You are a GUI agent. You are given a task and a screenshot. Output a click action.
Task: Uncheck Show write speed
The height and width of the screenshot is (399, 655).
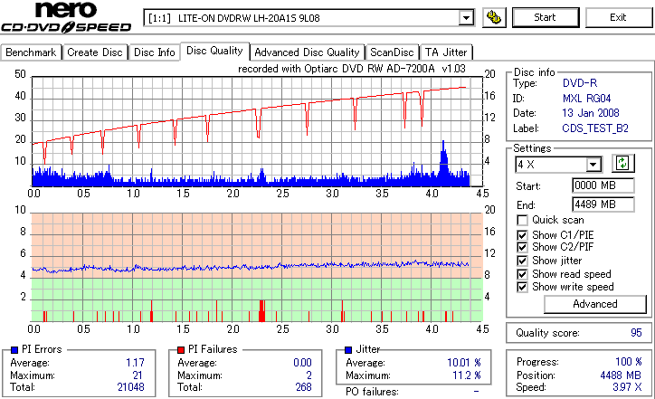522,287
